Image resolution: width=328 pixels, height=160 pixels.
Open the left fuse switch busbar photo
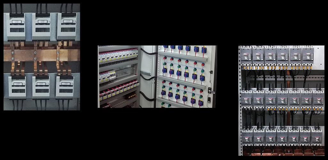pos(42,57)
